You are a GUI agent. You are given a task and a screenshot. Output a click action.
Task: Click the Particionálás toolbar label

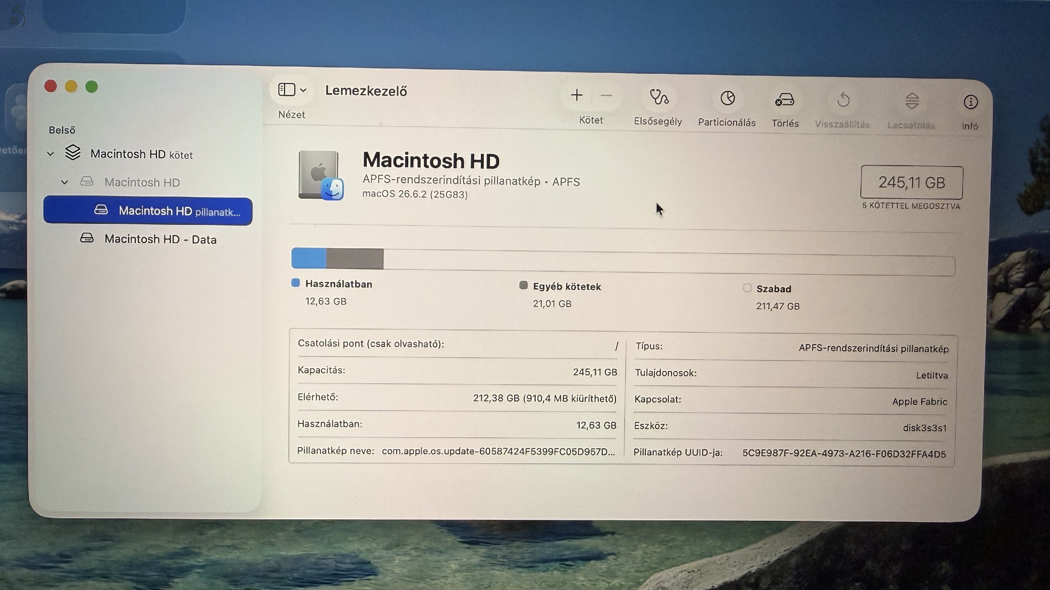click(727, 122)
